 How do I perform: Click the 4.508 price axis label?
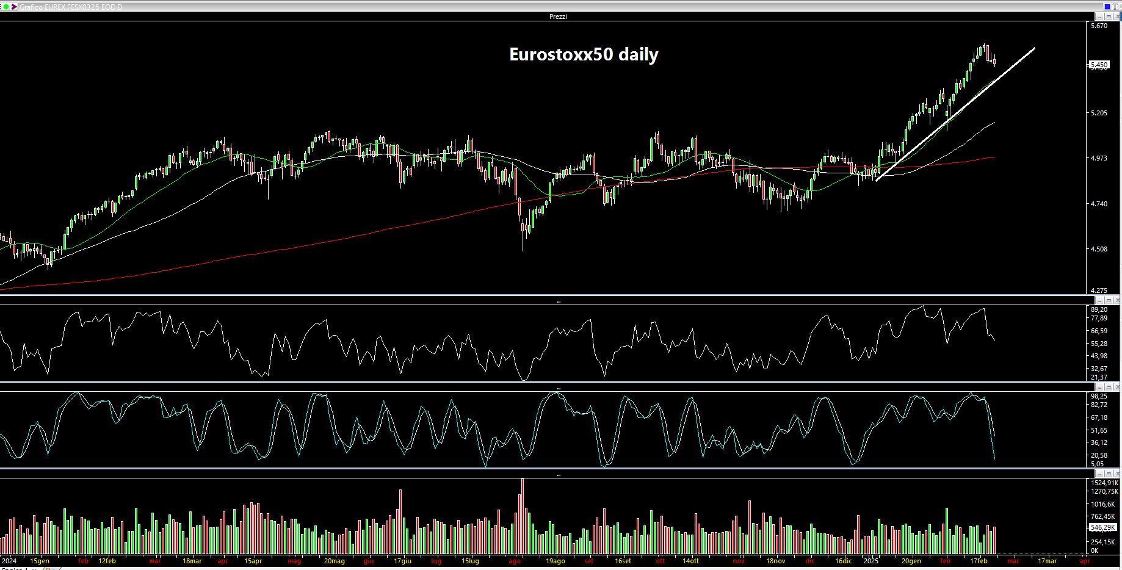coord(1099,249)
